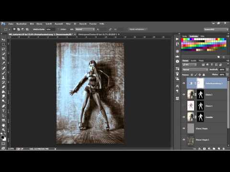Select the Ebene 2 layer mask thumbnail
230x172 pixels.
200,95
